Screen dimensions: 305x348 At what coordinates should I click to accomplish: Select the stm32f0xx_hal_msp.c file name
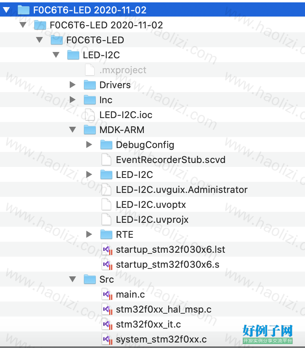tap(164, 309)
